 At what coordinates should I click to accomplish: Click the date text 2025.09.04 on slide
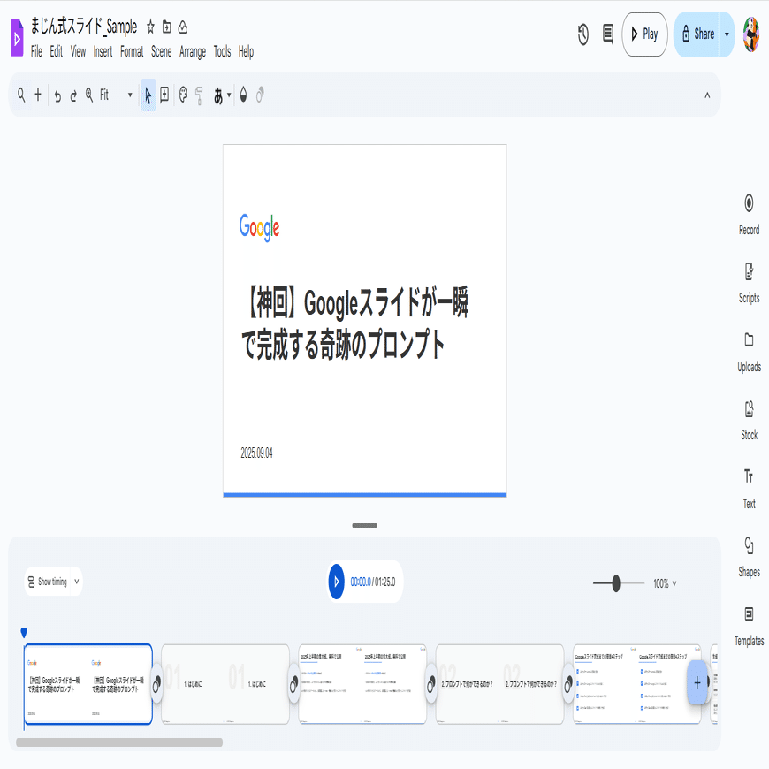point(256,453)
